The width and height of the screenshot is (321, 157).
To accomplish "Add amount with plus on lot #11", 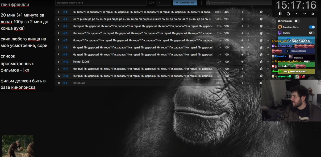I will [242, 69].
